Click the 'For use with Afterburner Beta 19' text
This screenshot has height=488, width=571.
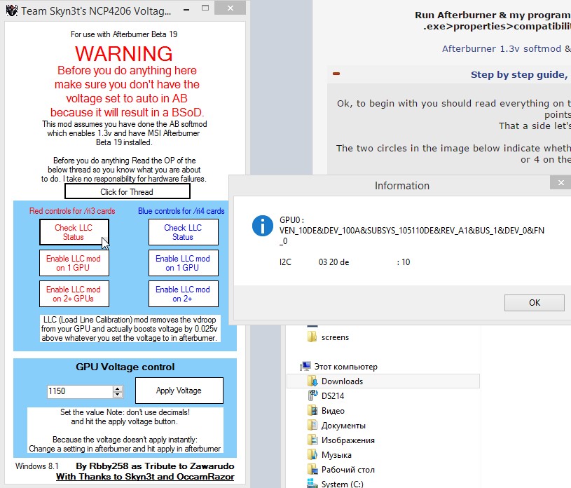coord(124,34)
